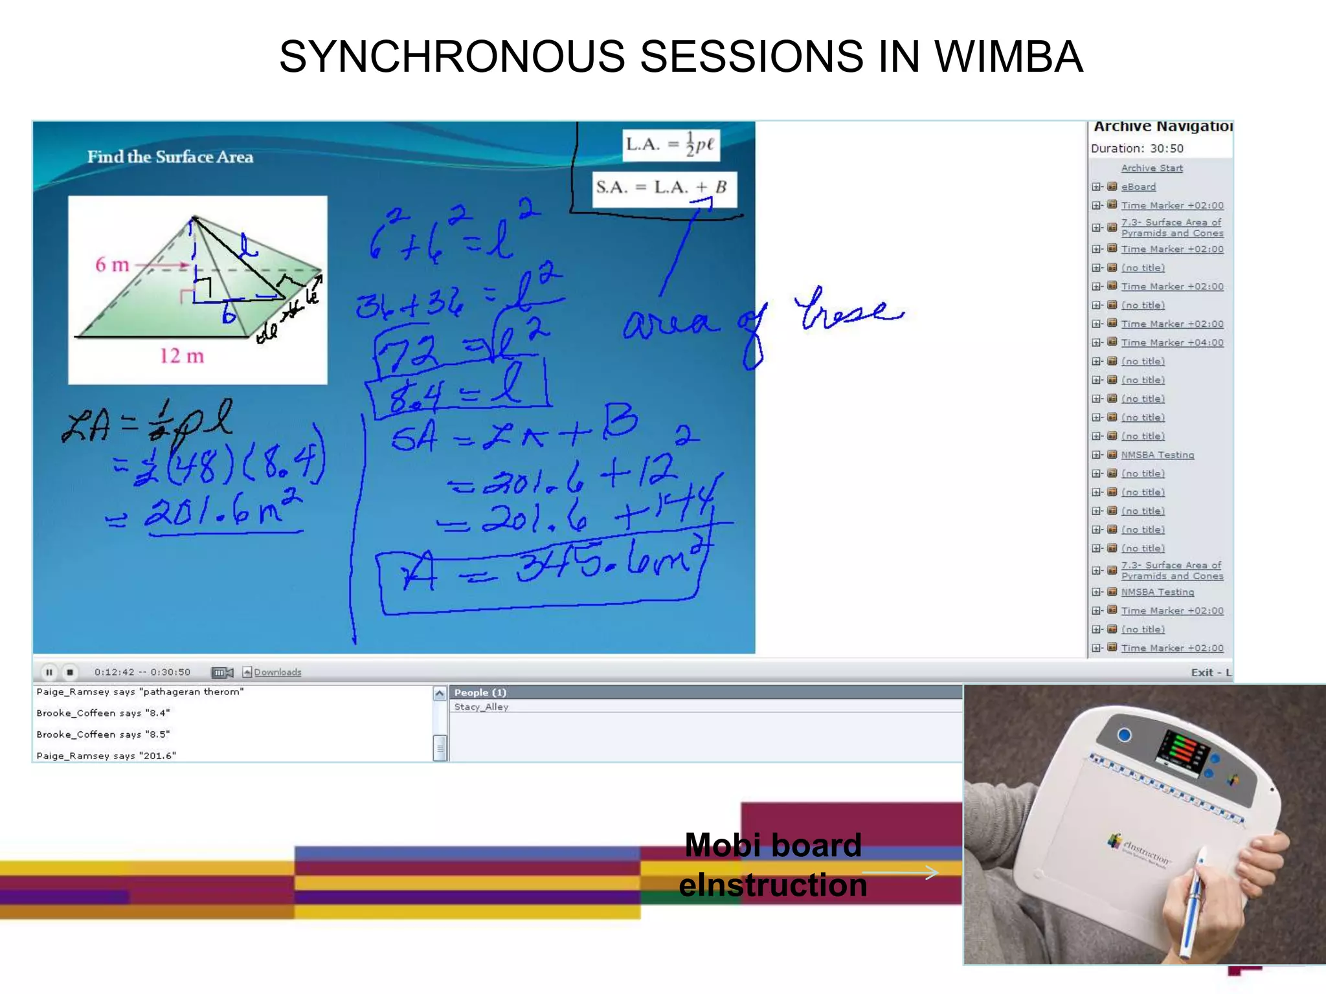
Task: Expand the Time Marker +04:00 node
Action: click(x=1096, y=343)
